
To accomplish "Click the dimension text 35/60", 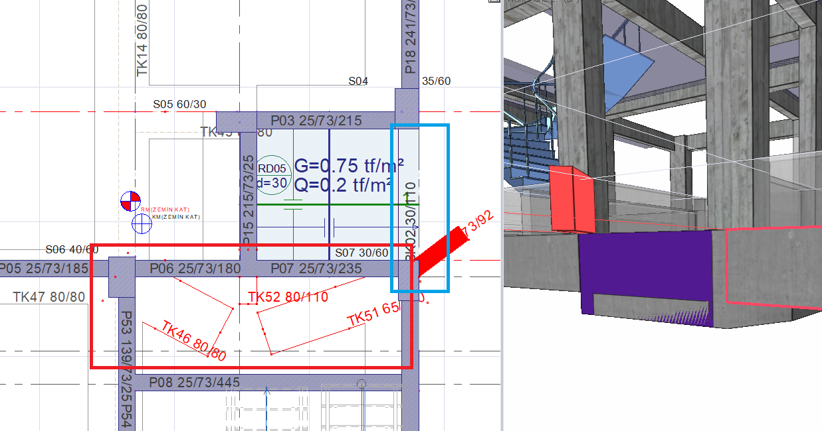I will coord(436,81).
